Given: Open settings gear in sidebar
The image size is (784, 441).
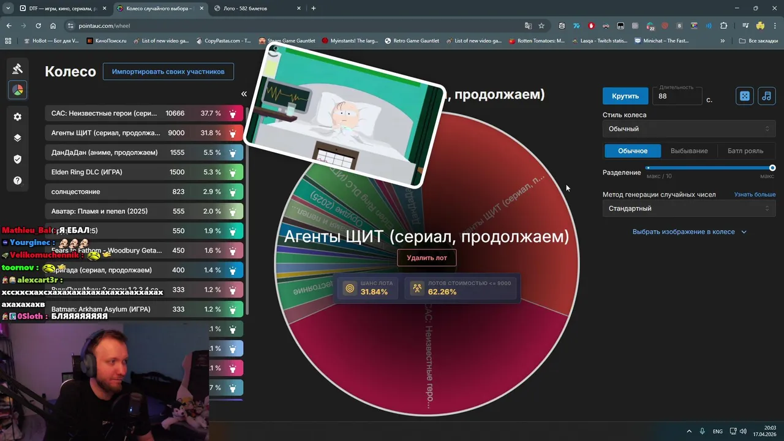Looking at the screenshot, I should click(x=17, y=117).
